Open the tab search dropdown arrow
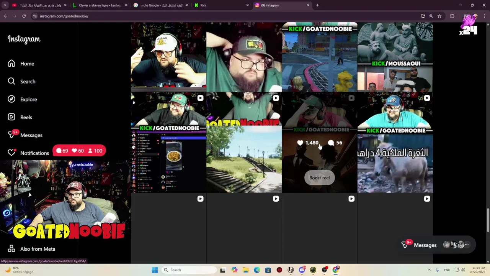 (5, 5)
